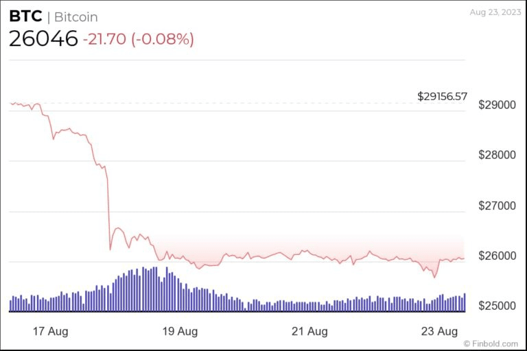Click the $29000 y-axis label
This screenshot has width=527, height=351.
click(497, 106)
